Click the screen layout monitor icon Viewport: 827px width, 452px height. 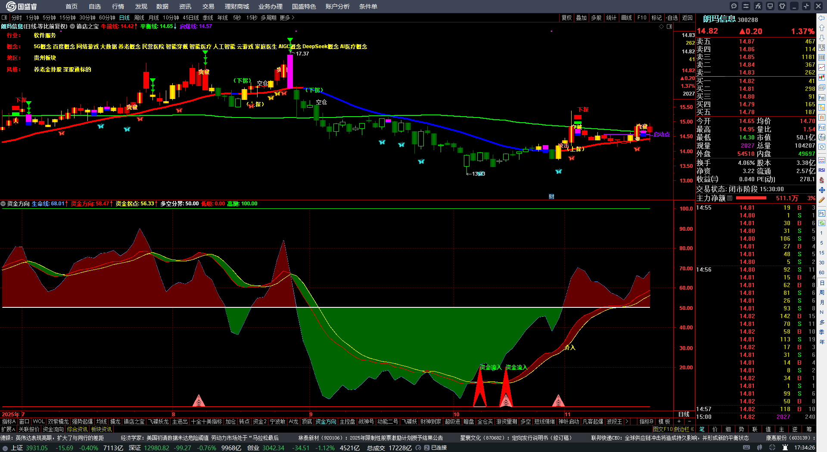[x=770, y=6]
